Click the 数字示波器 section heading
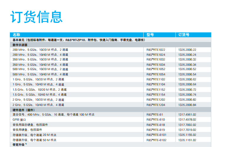This screenshot has width=230, height=147. (x=20, y=45)
